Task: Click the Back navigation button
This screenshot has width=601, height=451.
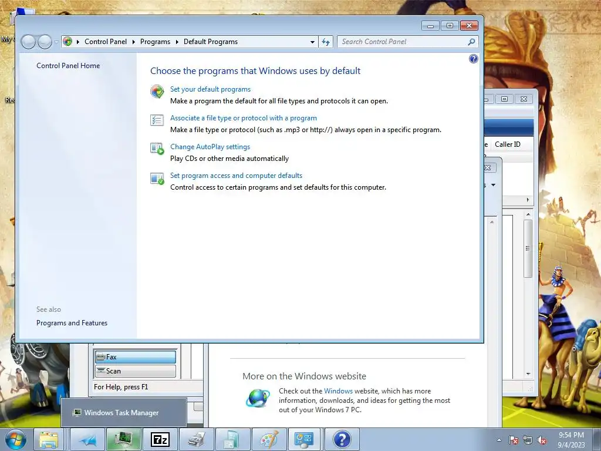Action: pyautogui.click(x=28, y=42)
